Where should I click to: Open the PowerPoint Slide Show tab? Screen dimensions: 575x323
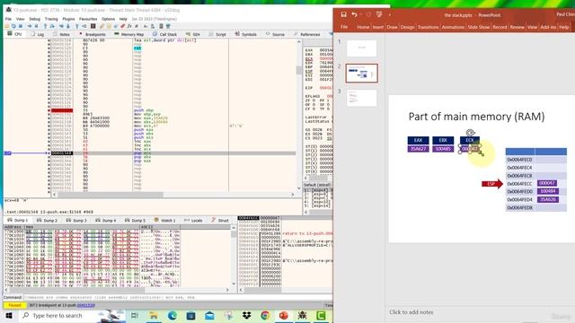(x=479, y=27)
